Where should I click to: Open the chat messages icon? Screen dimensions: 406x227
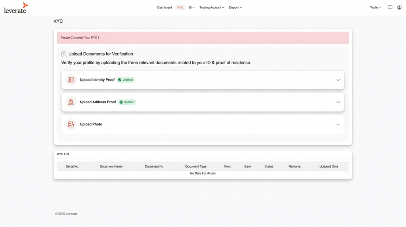pyautogui.click(x=390, y=7)
